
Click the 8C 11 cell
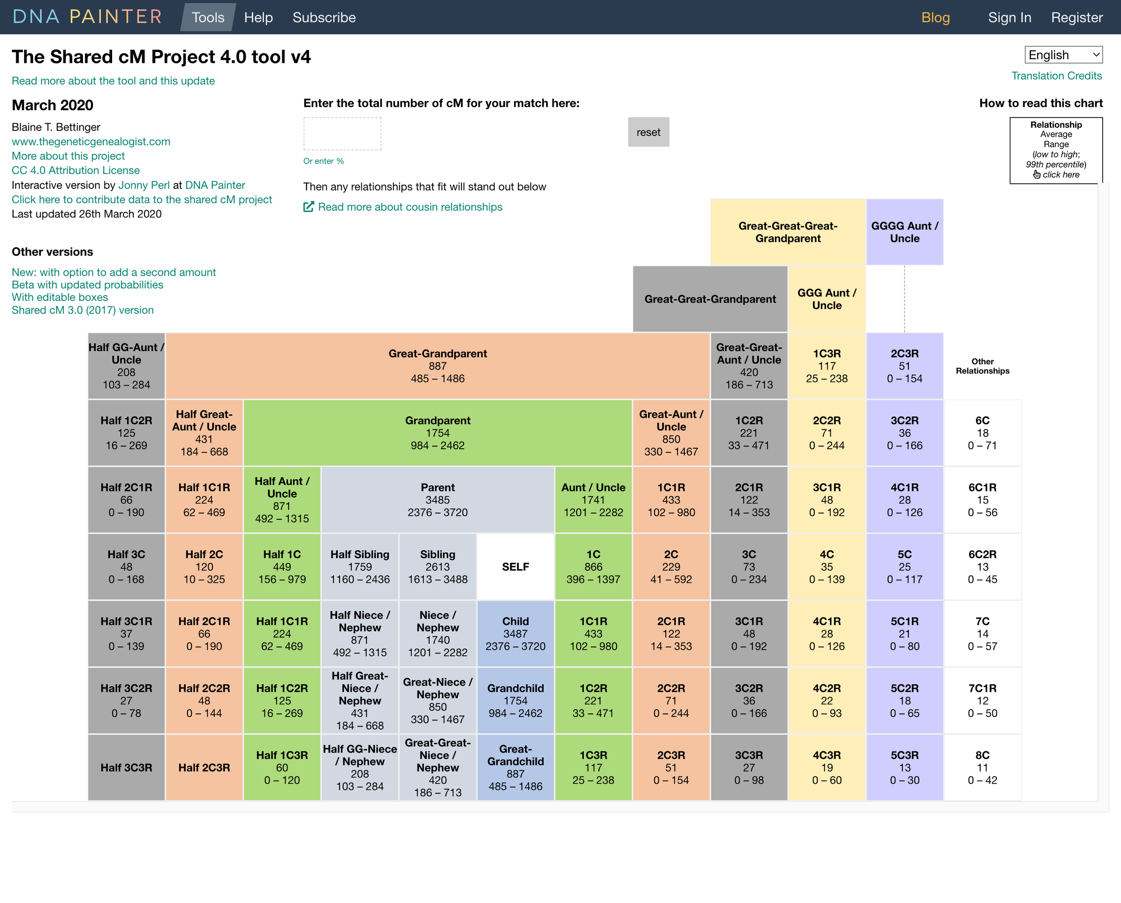pyautogui.click(x=982, y=768)
